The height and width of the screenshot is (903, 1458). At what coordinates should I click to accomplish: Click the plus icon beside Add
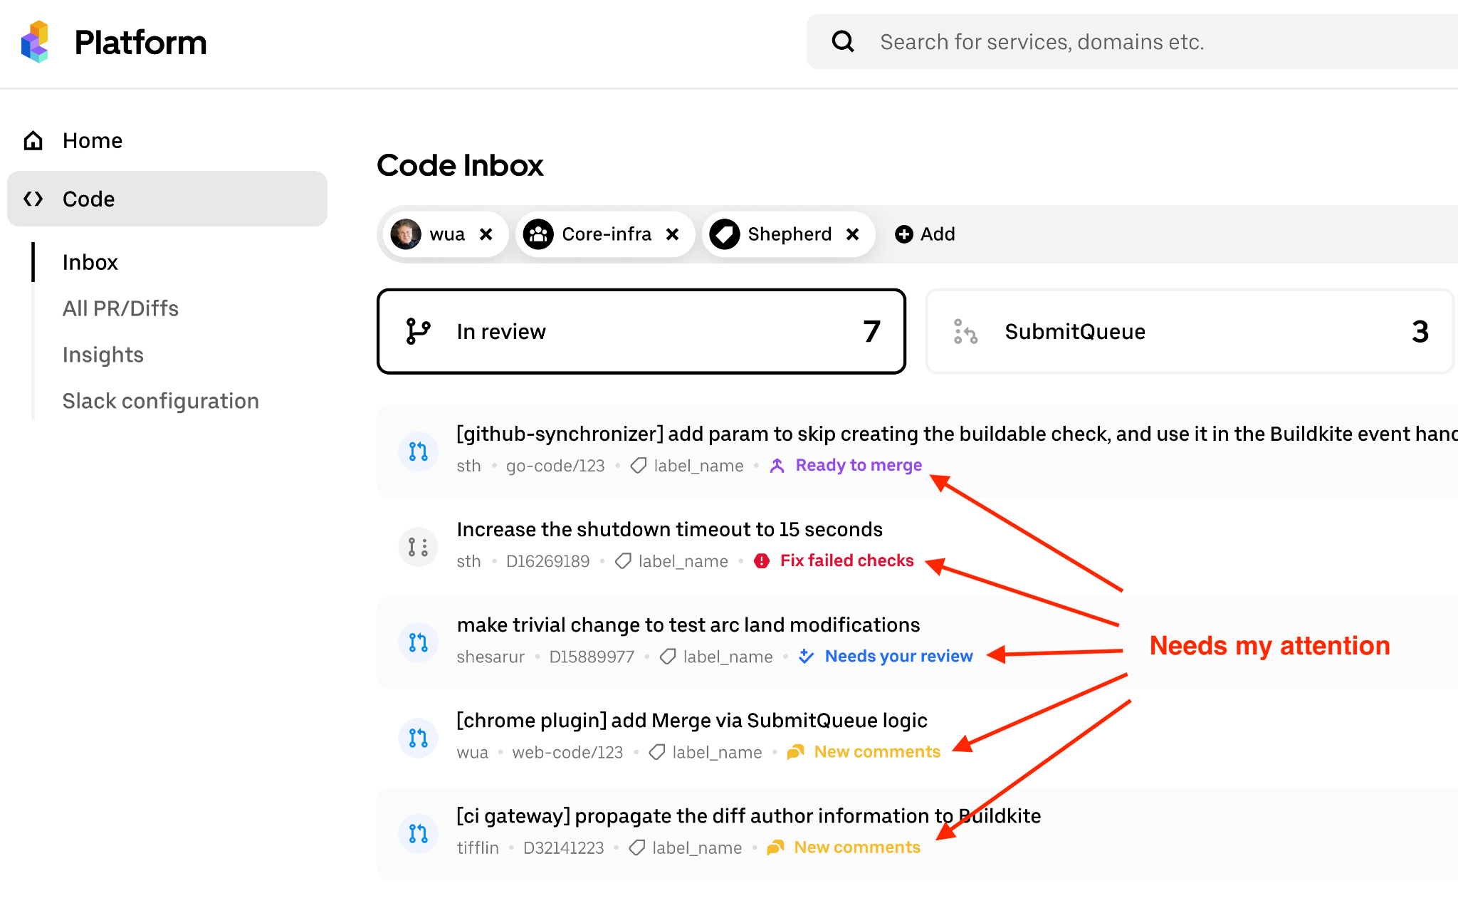click(904, 234)
